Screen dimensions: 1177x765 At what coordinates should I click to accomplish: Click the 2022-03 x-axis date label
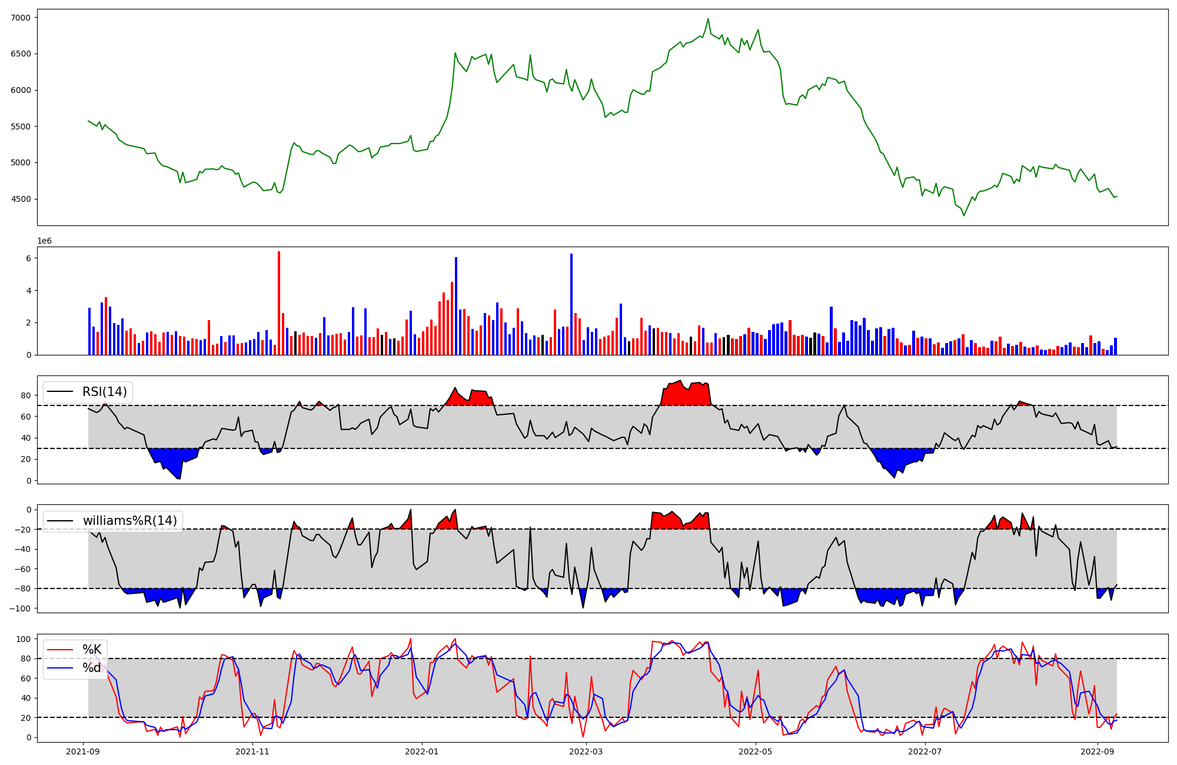(586, 751)
